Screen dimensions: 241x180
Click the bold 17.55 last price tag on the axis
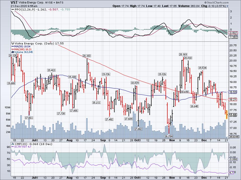click(233, 115)
